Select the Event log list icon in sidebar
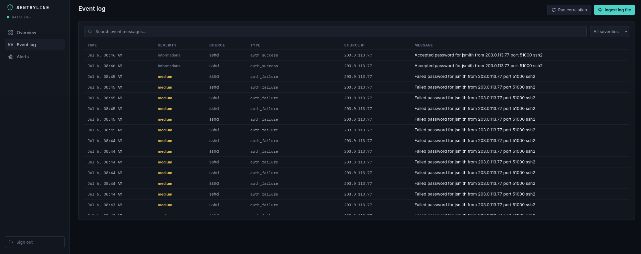This screenshot has width=641, height=254. [x=11, y=44]
